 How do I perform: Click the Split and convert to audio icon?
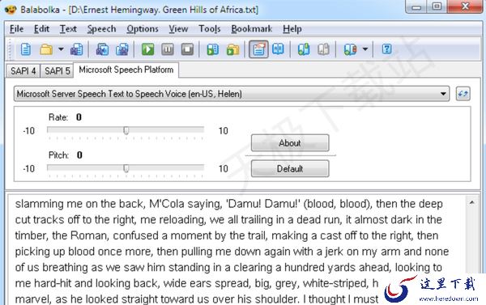point(122,49)
